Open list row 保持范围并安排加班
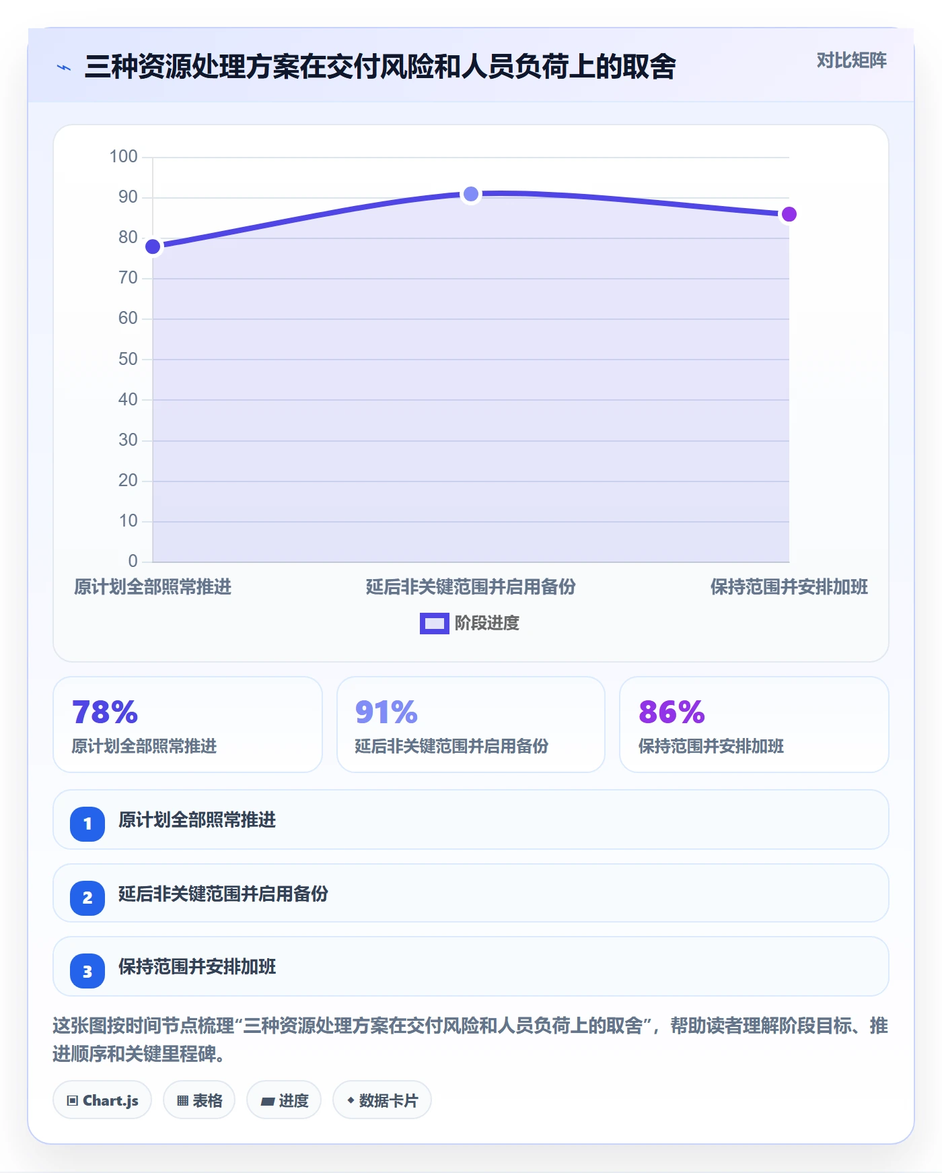Image resolution: width=942 pixels, height=1173 pixels. [x=471, y=966]
